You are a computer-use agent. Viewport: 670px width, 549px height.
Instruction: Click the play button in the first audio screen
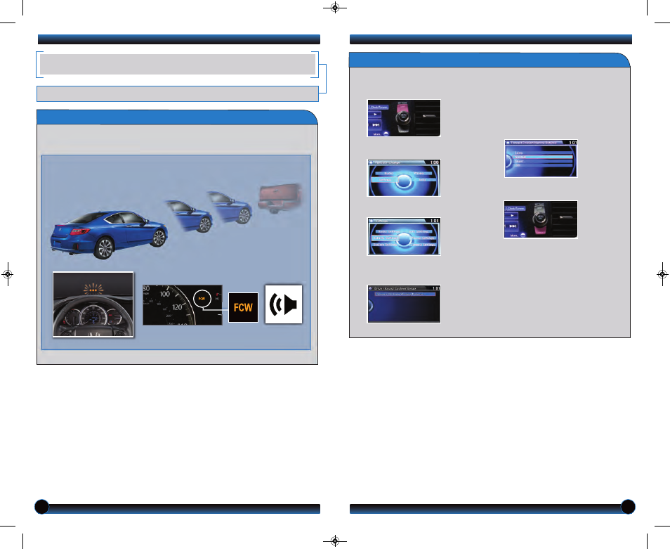click(x=375, y=115)
